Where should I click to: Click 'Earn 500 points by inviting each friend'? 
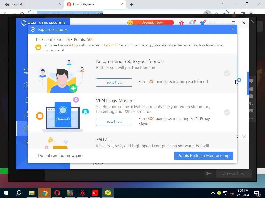point(173,82)
